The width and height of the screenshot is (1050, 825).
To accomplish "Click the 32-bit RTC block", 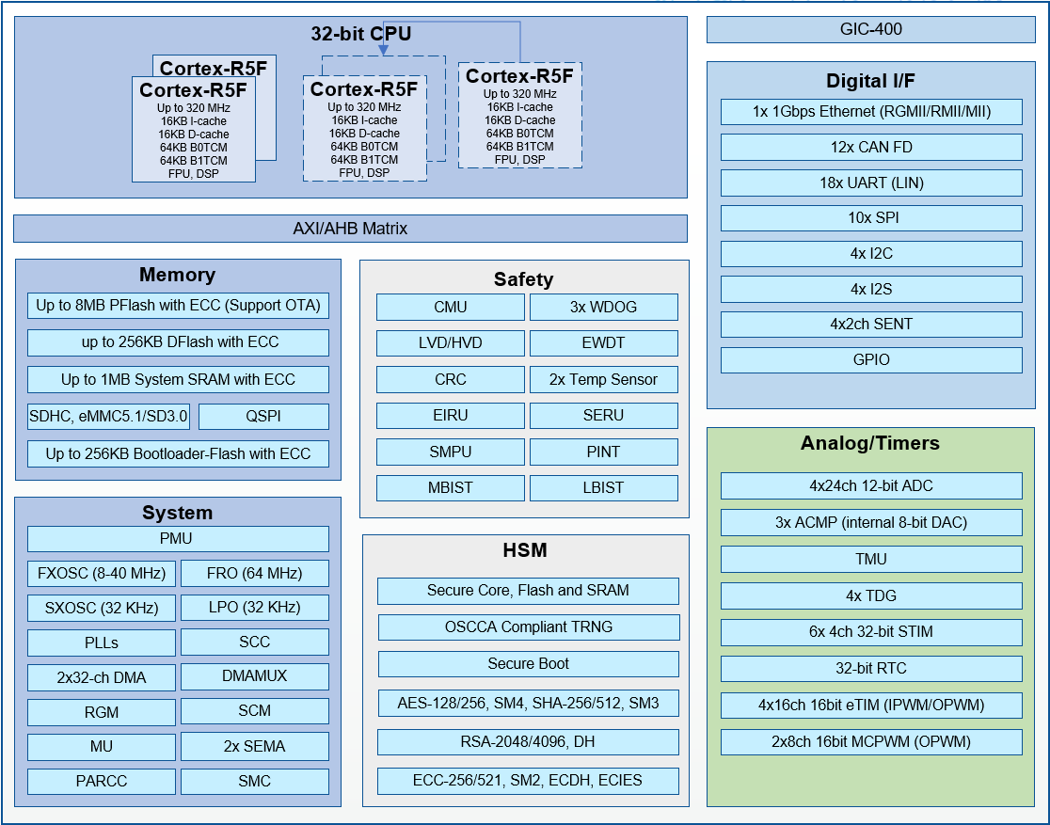I will coord(871,669).
